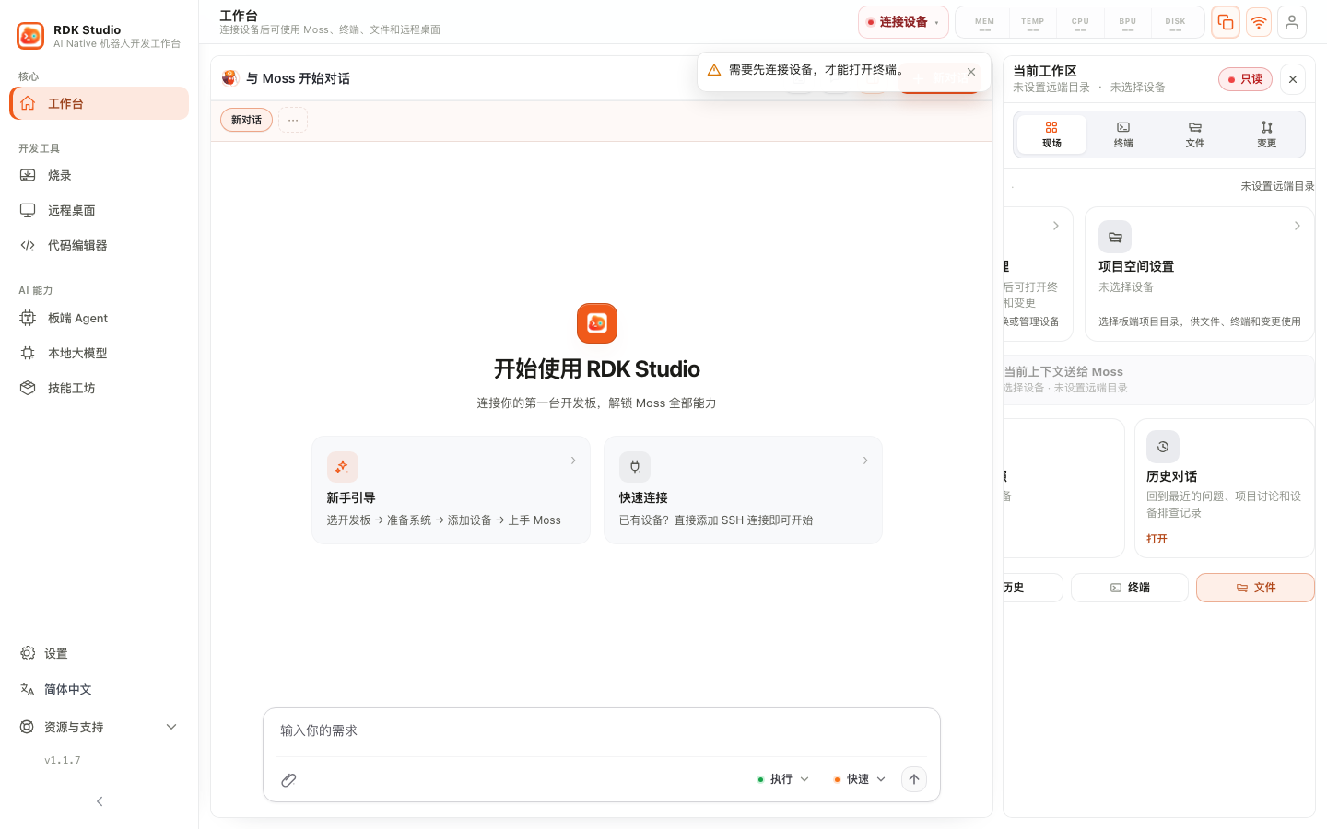Screen dimensions: 1327x829
Task: Click the history clock icon on 历史对话
Action: pos(1163,447)
